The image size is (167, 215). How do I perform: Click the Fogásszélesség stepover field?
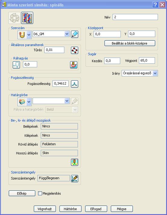pos(60,83)
